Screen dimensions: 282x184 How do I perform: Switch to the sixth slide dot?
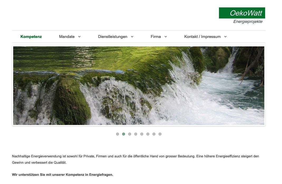(x=148, y=134)
